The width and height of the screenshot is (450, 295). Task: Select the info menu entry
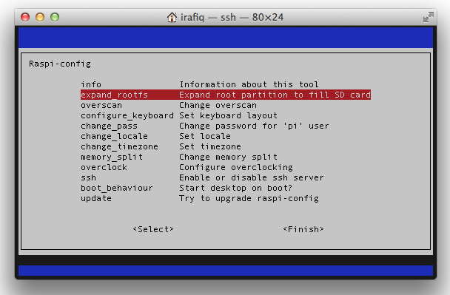pyautogui.click(x=91, y=84)
